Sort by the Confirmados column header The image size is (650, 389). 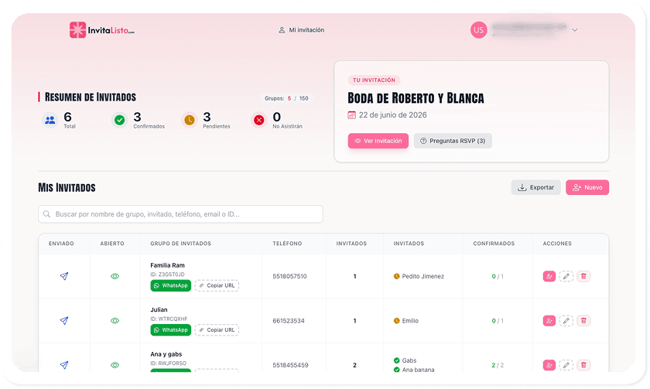click(x=494, y=244)
